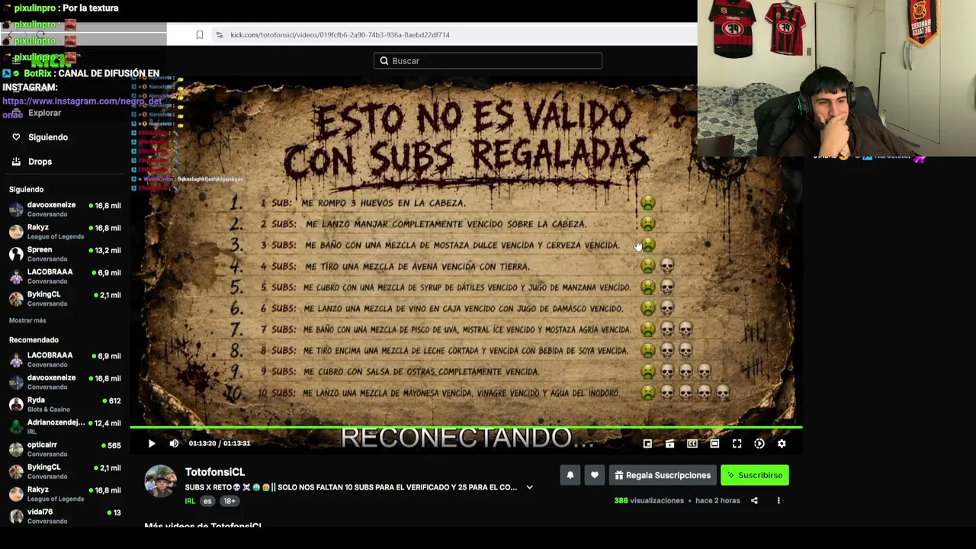Viewport: 976px width, 549px height.
Task: Click vidal76's avatar icon
Action: click(x=16, y=516)
